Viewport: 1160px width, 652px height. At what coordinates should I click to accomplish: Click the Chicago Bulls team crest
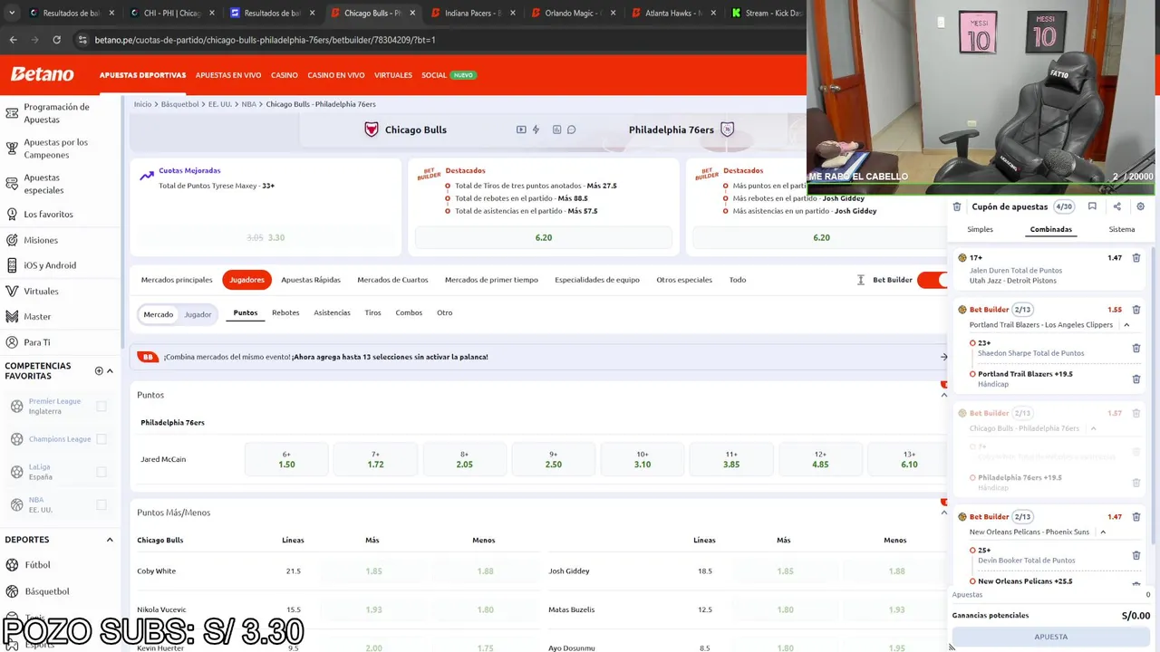tap(371, 129)
